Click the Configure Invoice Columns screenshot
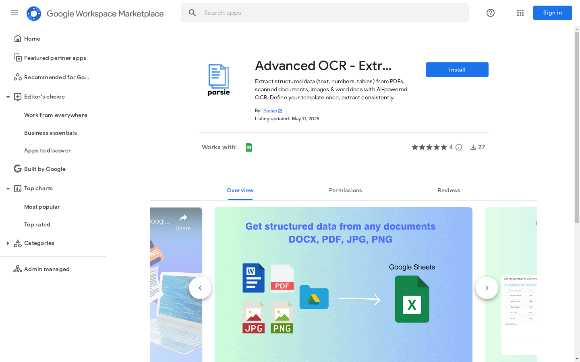 [x=511, y=284]
